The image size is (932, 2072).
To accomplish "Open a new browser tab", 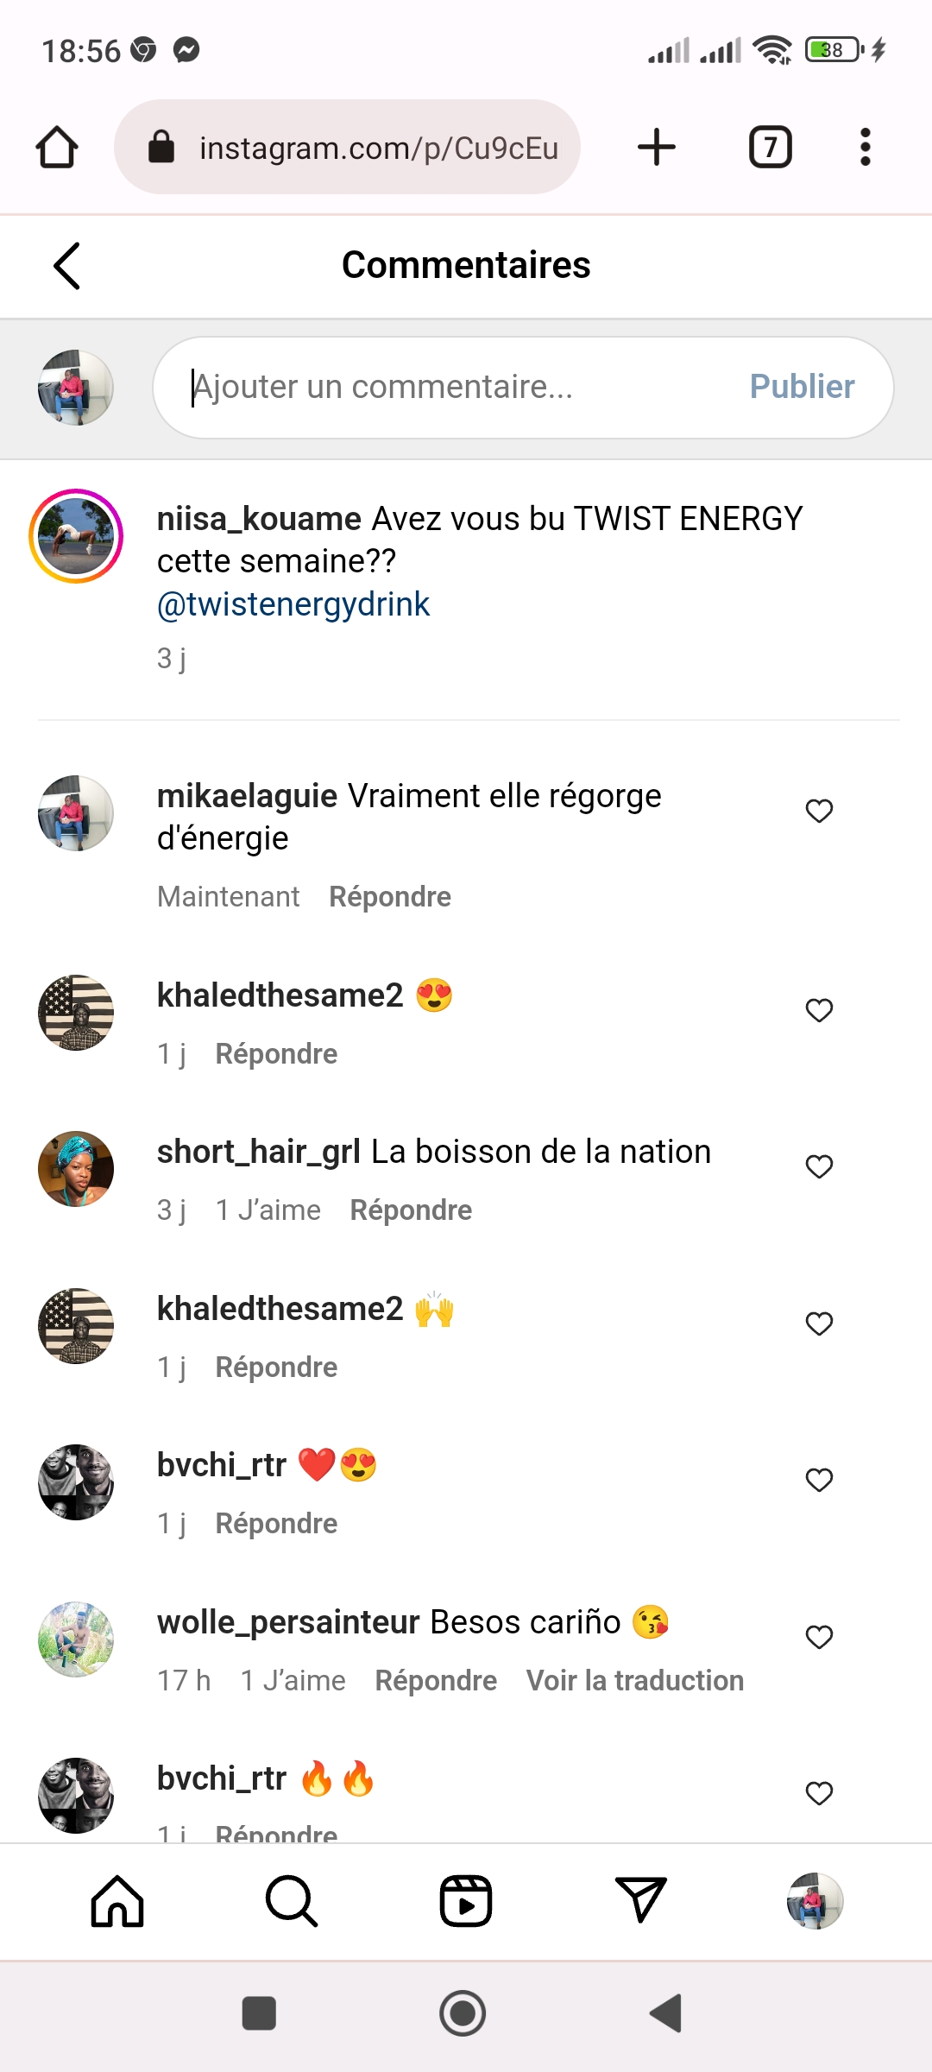I will [656, 147].
